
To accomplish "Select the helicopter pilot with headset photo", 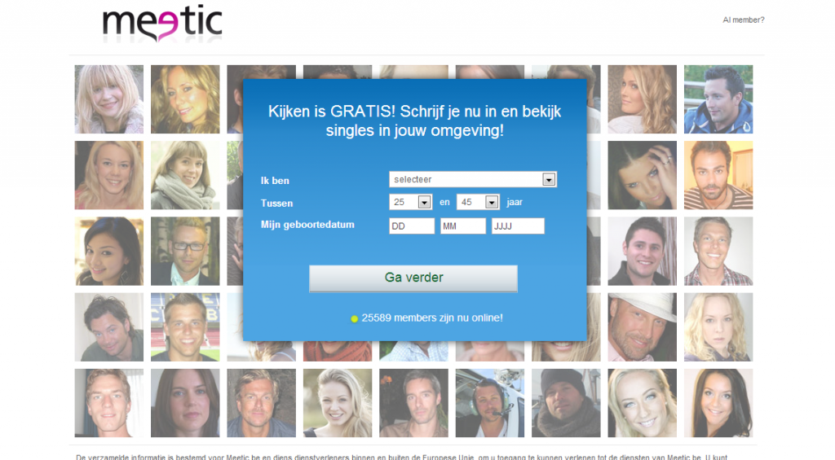I will pos(490,403).
